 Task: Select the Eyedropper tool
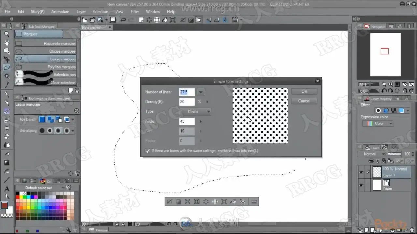(7, 84)
